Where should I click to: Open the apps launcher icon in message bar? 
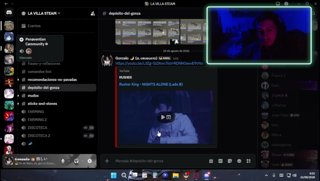click(x=248, y=161)
